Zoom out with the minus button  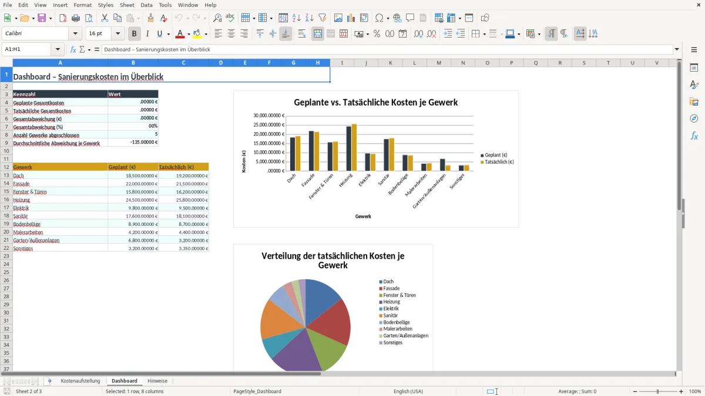(x=635, y=391)
